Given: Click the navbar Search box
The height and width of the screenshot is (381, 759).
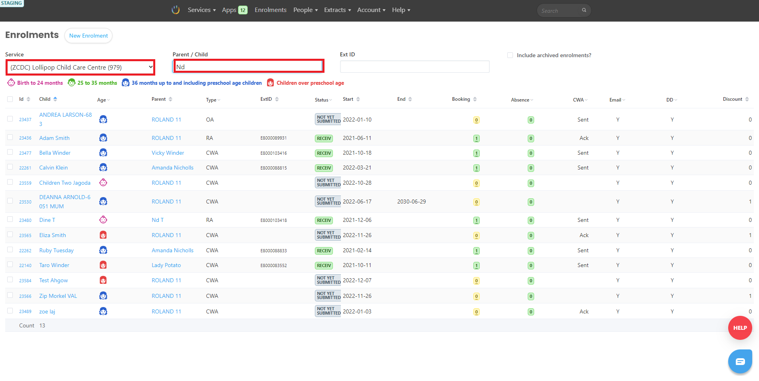Looking at the screenshot, I should coord(564,10).
